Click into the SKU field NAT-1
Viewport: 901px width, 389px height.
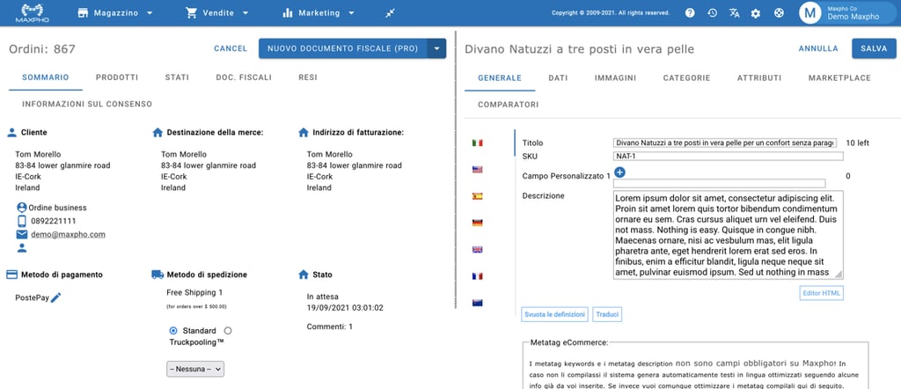point(728,157)
